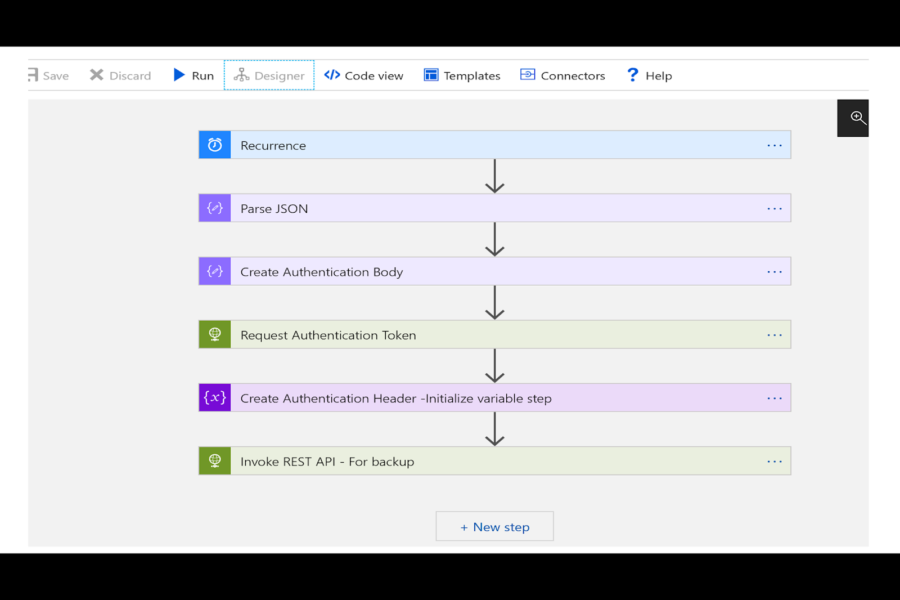
Task: Select the Templates toolbar icon
Action: (430, 74)
